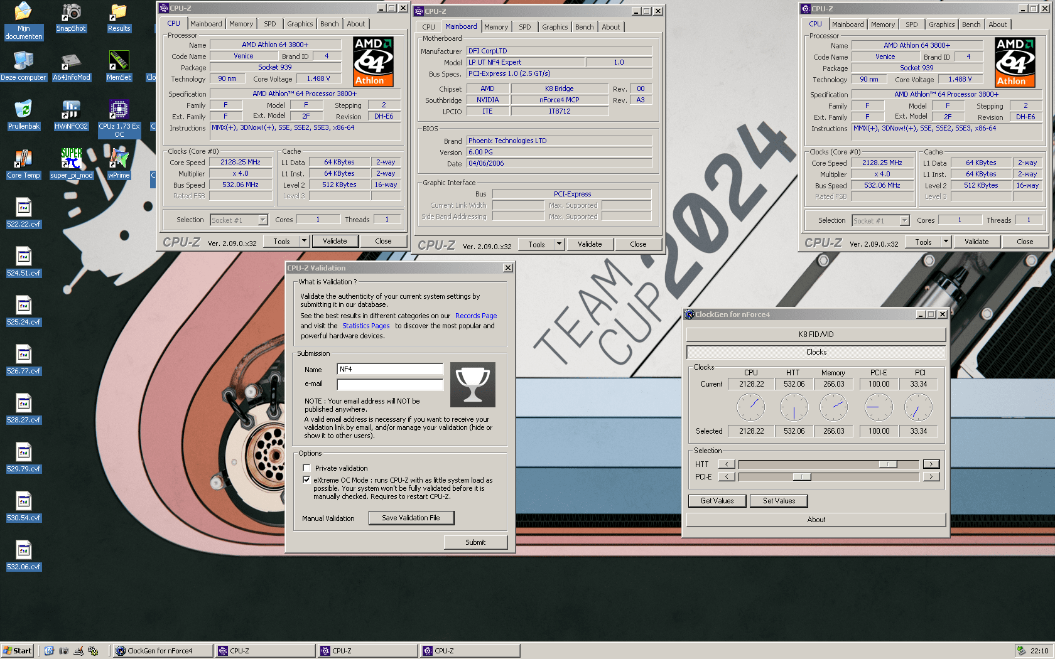Open the Graphics tab in right CPU-Z
The width and height of the screenshot is (1055, 659).
point(942,24)
